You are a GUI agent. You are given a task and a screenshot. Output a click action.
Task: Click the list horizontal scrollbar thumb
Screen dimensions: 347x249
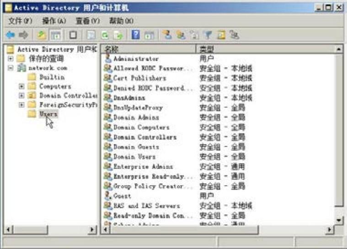[x=184, y=230]
